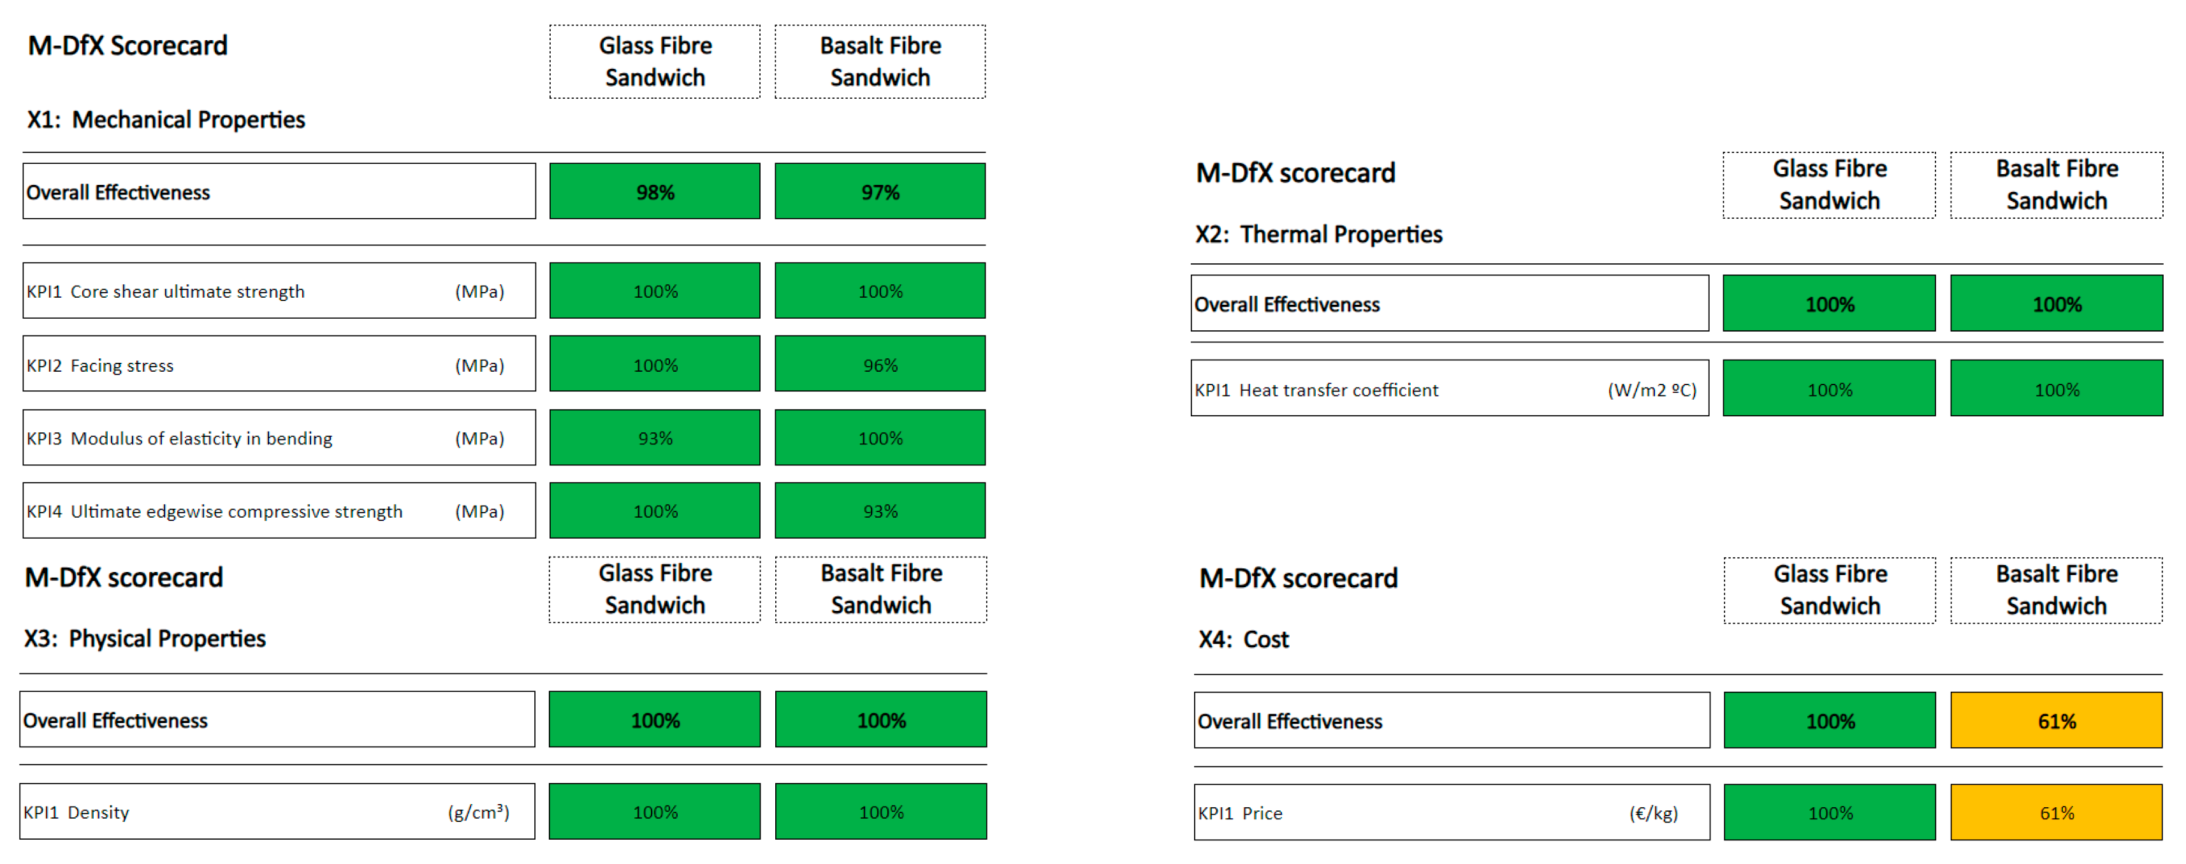Select the 96% Facing stress Basalt cell

coord(879,365)
